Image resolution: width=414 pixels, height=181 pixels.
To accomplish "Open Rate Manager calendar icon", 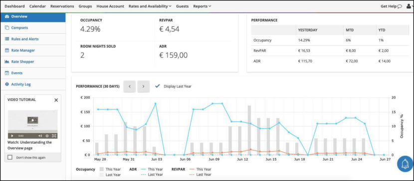I will pyautogui.click(x=7, y=50).
